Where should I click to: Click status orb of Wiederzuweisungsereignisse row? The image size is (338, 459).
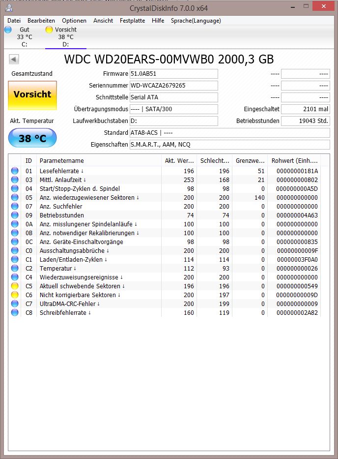(x=15, y=277)
